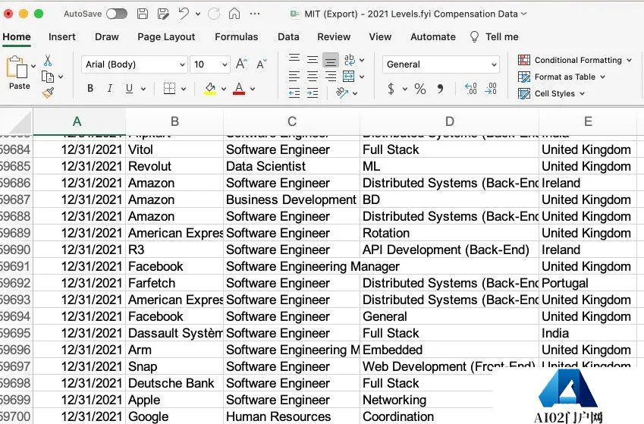
Task: Click the Tell me search box
Action: [494, 36]
